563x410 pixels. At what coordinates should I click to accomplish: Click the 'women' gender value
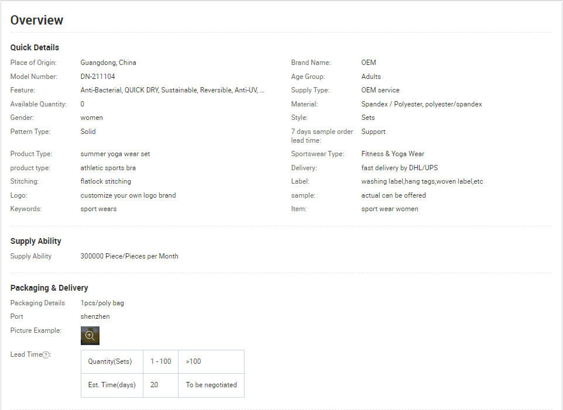(91, 118)
